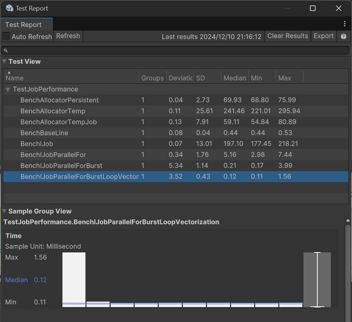The width and height of the screenshot is (352, 322).
Task: Click inside the search input field
Action: (x=175, y=50)
